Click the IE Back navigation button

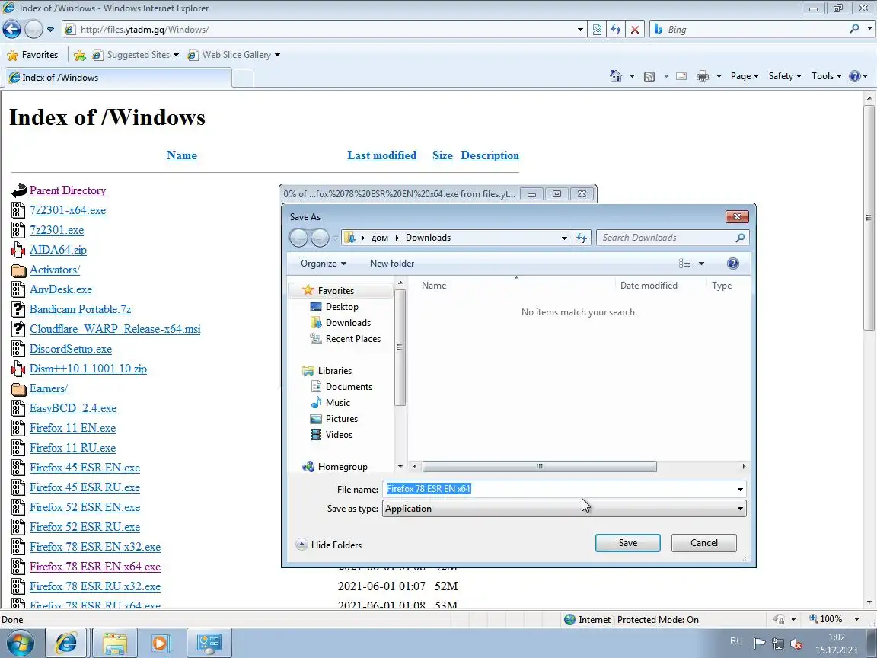[x=11, y=29]
